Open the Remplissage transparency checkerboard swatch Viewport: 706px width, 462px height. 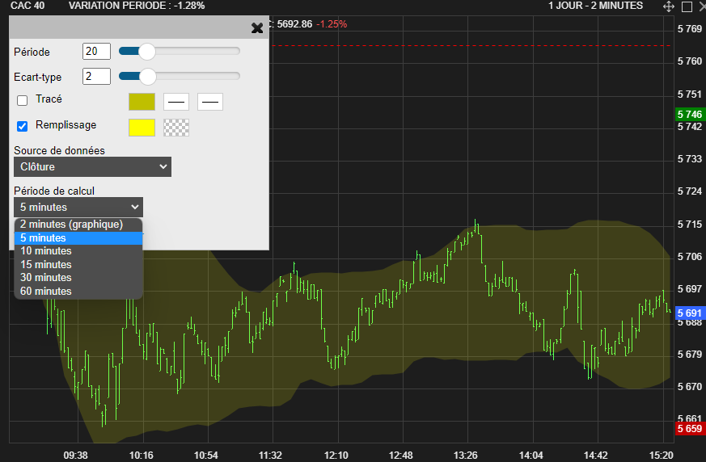[x=176, y=128]
